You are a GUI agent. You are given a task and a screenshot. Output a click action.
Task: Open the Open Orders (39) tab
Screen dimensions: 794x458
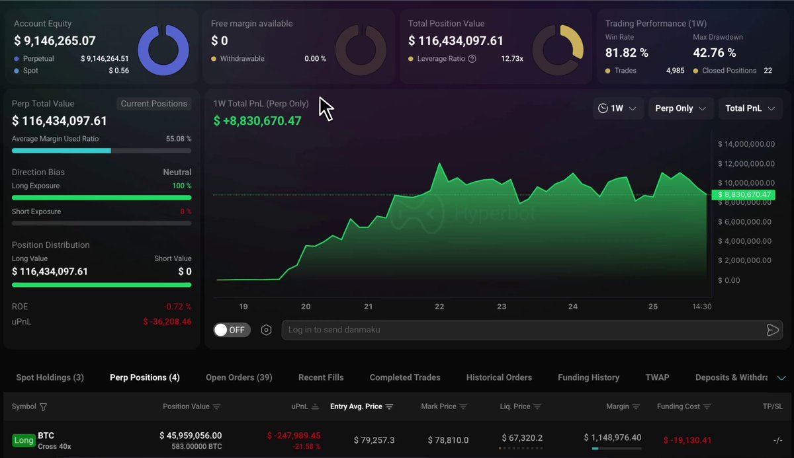click(x=239, y=377)
